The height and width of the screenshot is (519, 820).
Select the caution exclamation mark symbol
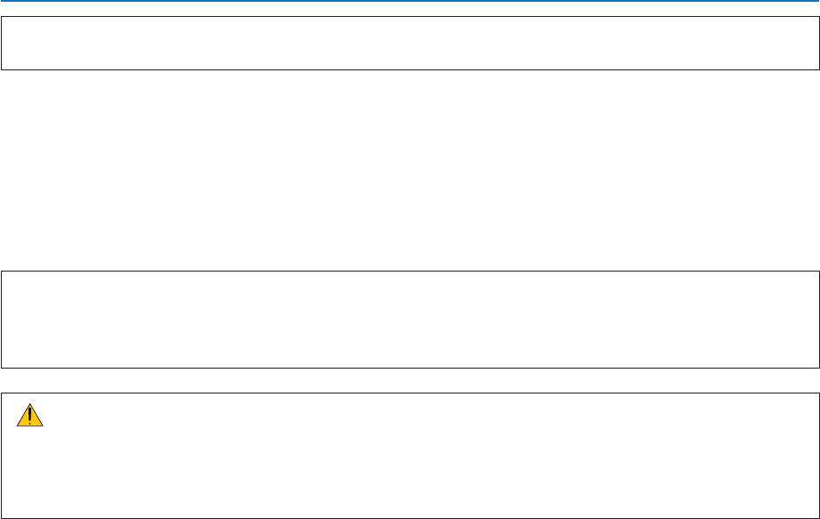(x=30, y=417)
